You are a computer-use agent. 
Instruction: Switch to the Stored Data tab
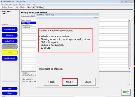tap(20, 7)
